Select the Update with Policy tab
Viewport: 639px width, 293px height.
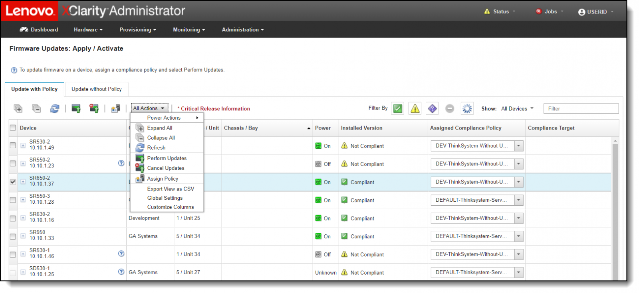point(34,89)
